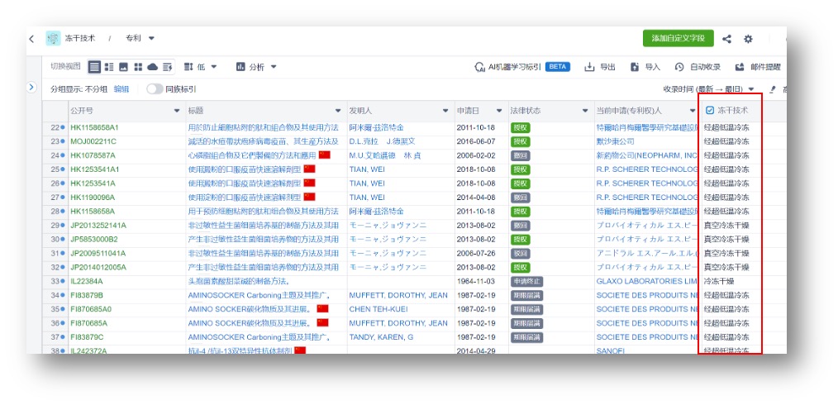Toggle the 冻干技术 column checkbox
This screenshot has height=405, width=838.
710,110
